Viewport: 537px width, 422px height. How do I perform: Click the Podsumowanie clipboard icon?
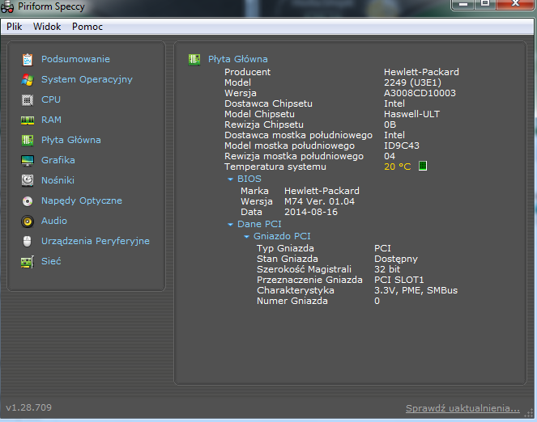click(x=28, y=60)
